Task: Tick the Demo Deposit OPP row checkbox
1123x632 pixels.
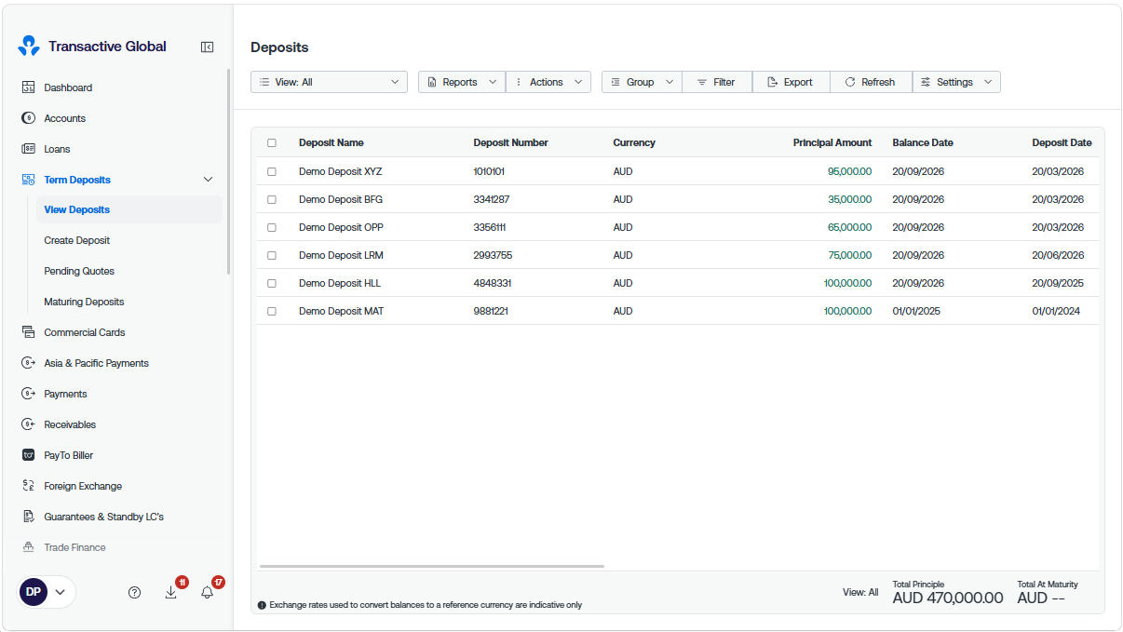Action: pos(272,227)
